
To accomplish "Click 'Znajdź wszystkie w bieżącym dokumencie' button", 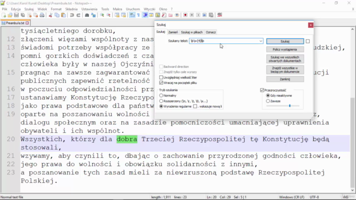I will 285,70.
